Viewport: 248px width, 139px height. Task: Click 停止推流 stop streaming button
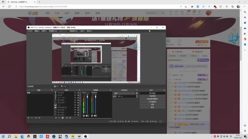tap(153, 93)
